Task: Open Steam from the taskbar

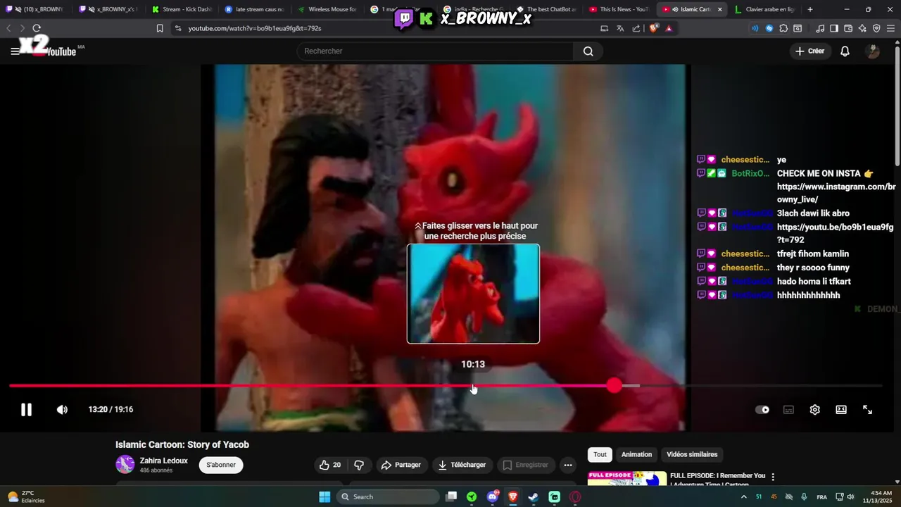Action: tap(534, 496)
